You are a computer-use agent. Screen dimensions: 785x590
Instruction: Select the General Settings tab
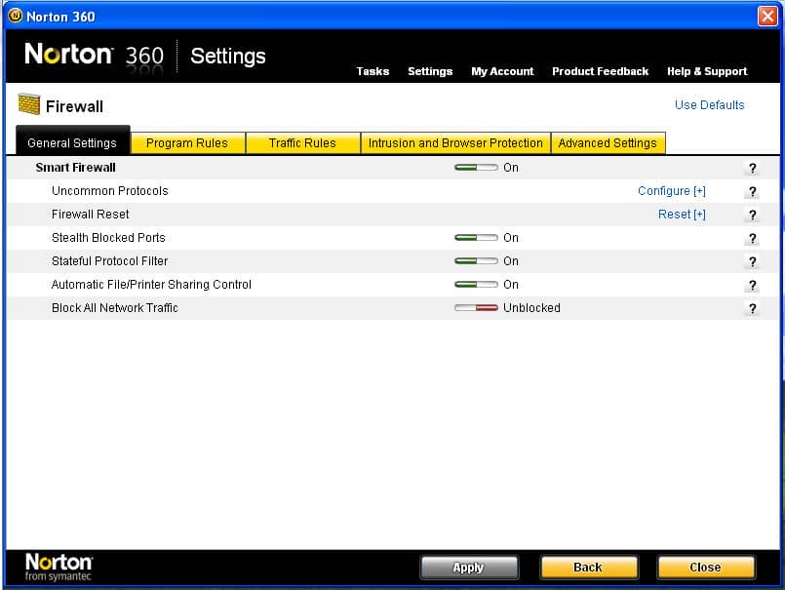click(x=73, y=140)
